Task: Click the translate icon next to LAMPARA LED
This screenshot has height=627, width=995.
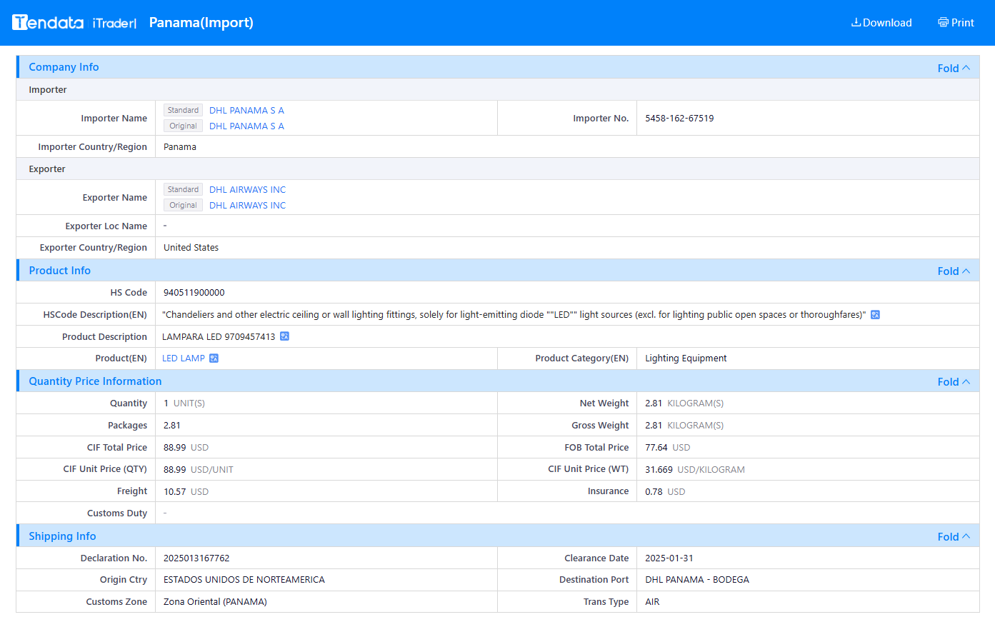Action: tap(284, 336)
